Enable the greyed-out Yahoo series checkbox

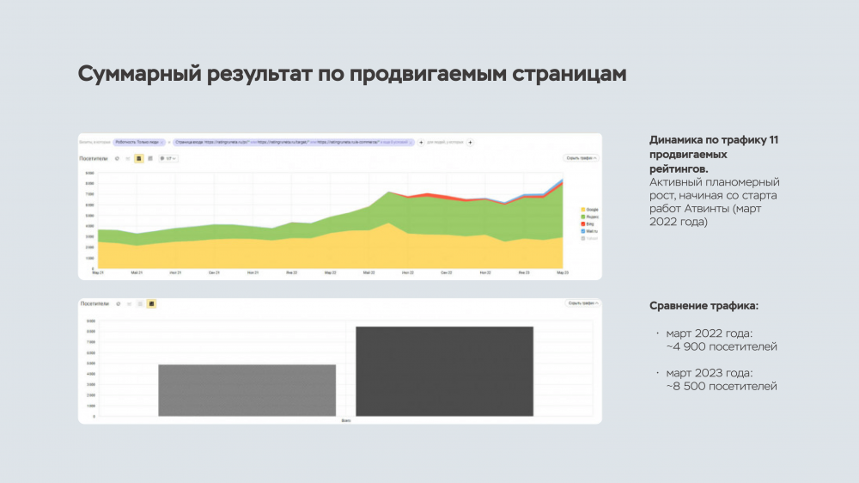pyautogui.click(x=583, y=238)
